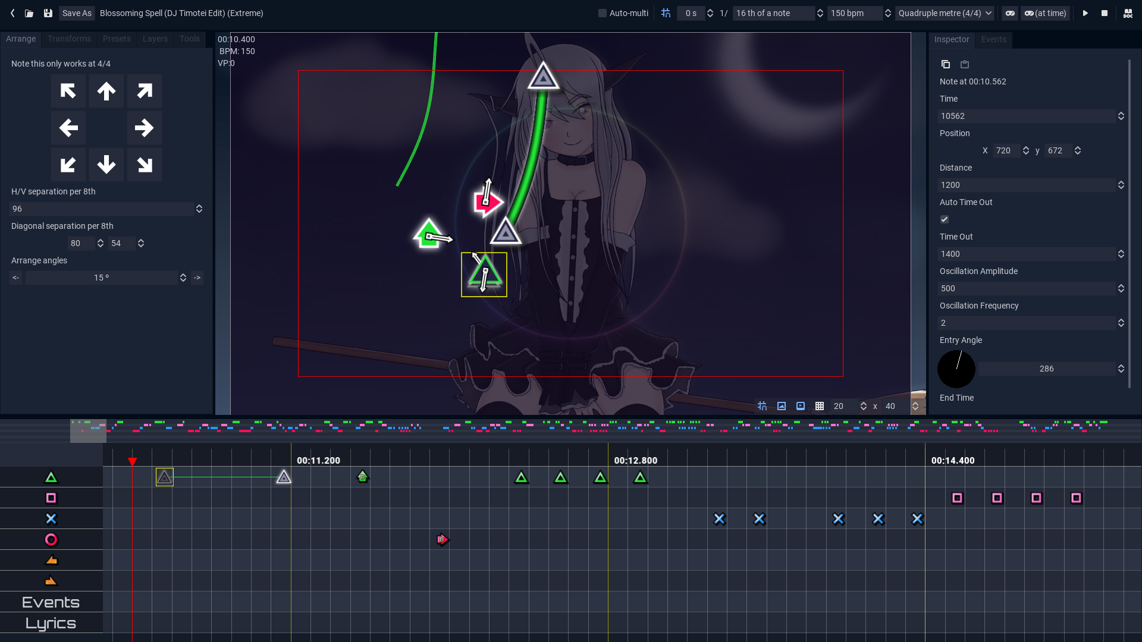Arrange notes left arrow

(68, 128)
